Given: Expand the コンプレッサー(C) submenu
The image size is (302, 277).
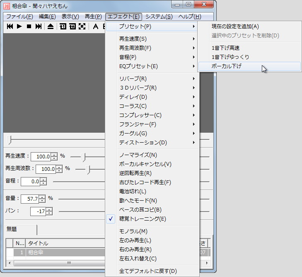Looking at the screenshot, I should pyautogui.click(x=152, y=115).
